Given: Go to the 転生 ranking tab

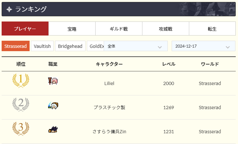Looking at the screenshot, I should pyautogui.click(x=212, y=29).
